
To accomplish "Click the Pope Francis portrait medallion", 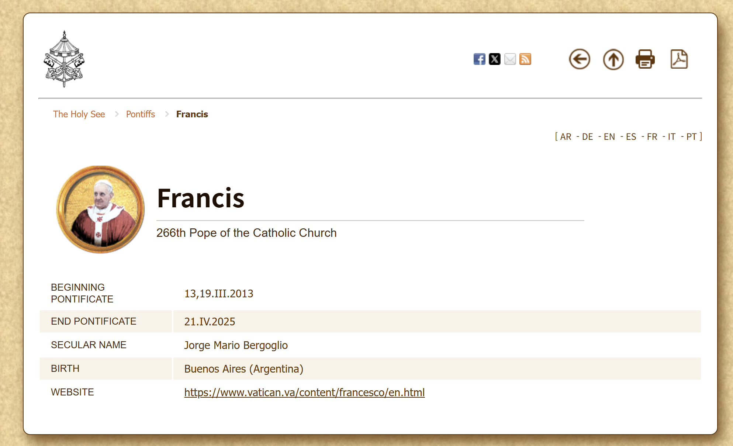I will (x=100, y=209).
